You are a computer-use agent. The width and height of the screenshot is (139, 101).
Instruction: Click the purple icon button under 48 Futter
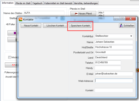(x=12, y=33)
